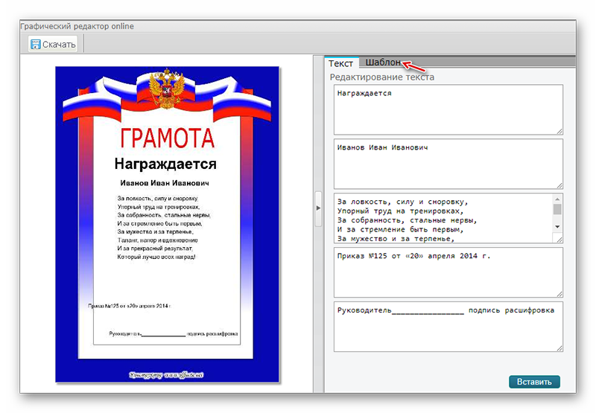Click the Вставить button
Image resolution: width=596 pixels, height=413 pixels.
[534, 382]
